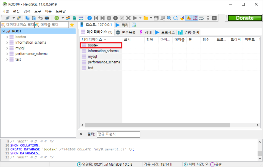Expand the bootex tree node
This screenshot has height=167, width=263.
point(7,37)
